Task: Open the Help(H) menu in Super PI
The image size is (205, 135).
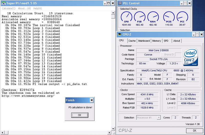Action: (x=37, y=8)
